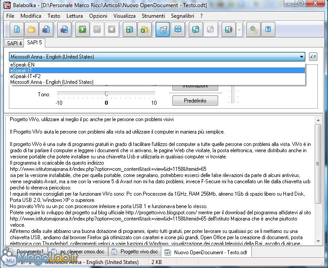Save audio file with the speaker floppy icon
This screenshot has height=268, width=328.
[64, 29]
